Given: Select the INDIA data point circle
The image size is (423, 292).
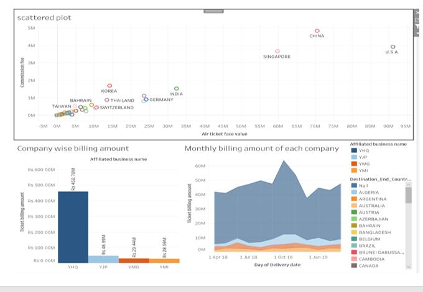Looking at the screenshot, I should (177, 89).
